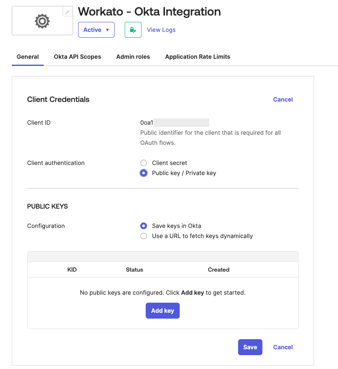Select the Client secret radio button

[144, 163]
